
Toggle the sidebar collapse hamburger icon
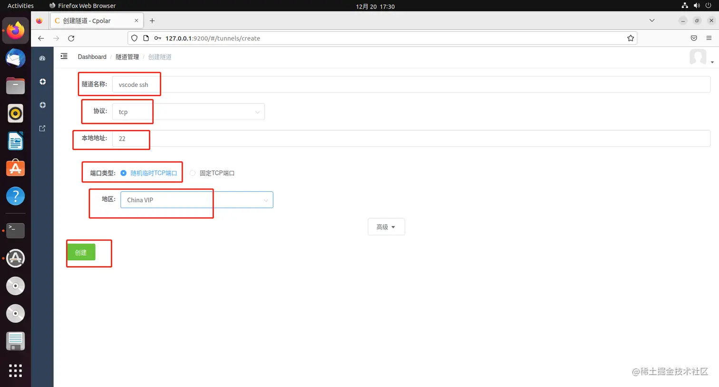(64, 56)
